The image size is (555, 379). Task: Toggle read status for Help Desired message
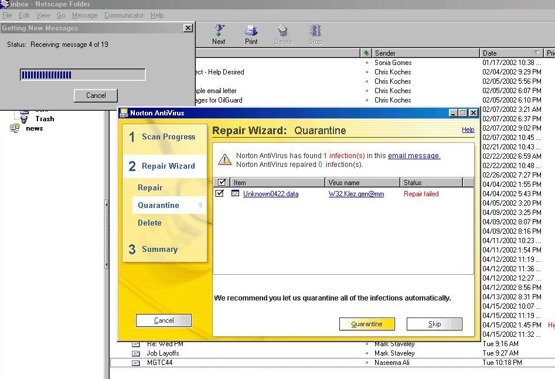click(x=367, y=72)
